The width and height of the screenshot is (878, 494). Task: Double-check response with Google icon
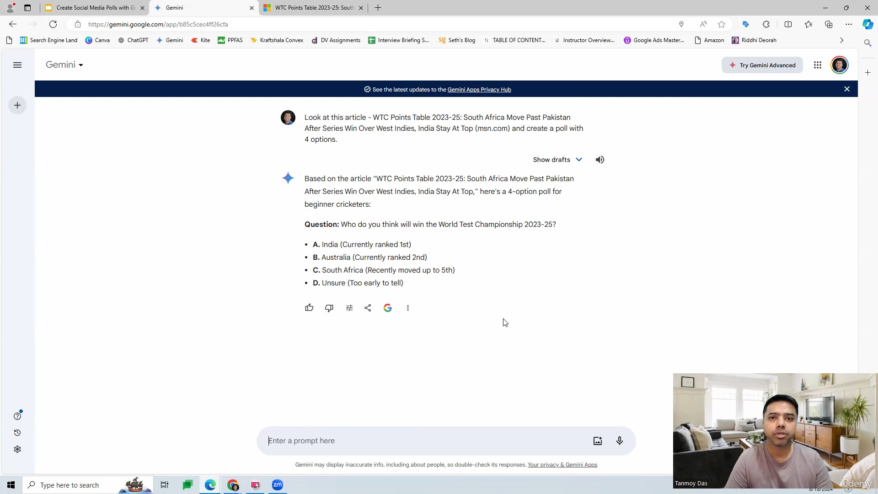[x=388, y=308]
